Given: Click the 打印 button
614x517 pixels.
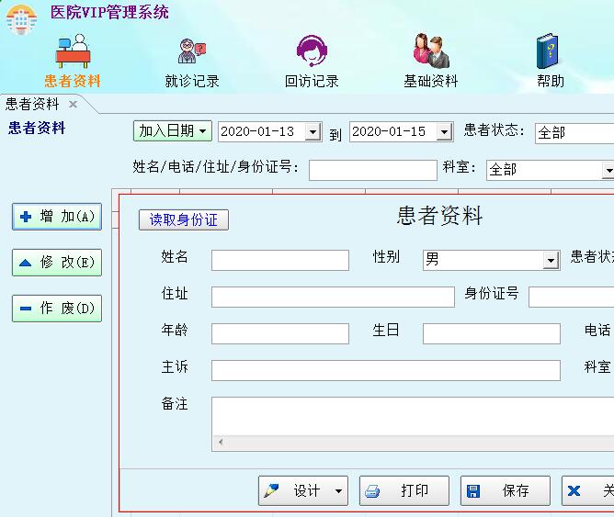Looking at the screenshot, I should [404, 490].
